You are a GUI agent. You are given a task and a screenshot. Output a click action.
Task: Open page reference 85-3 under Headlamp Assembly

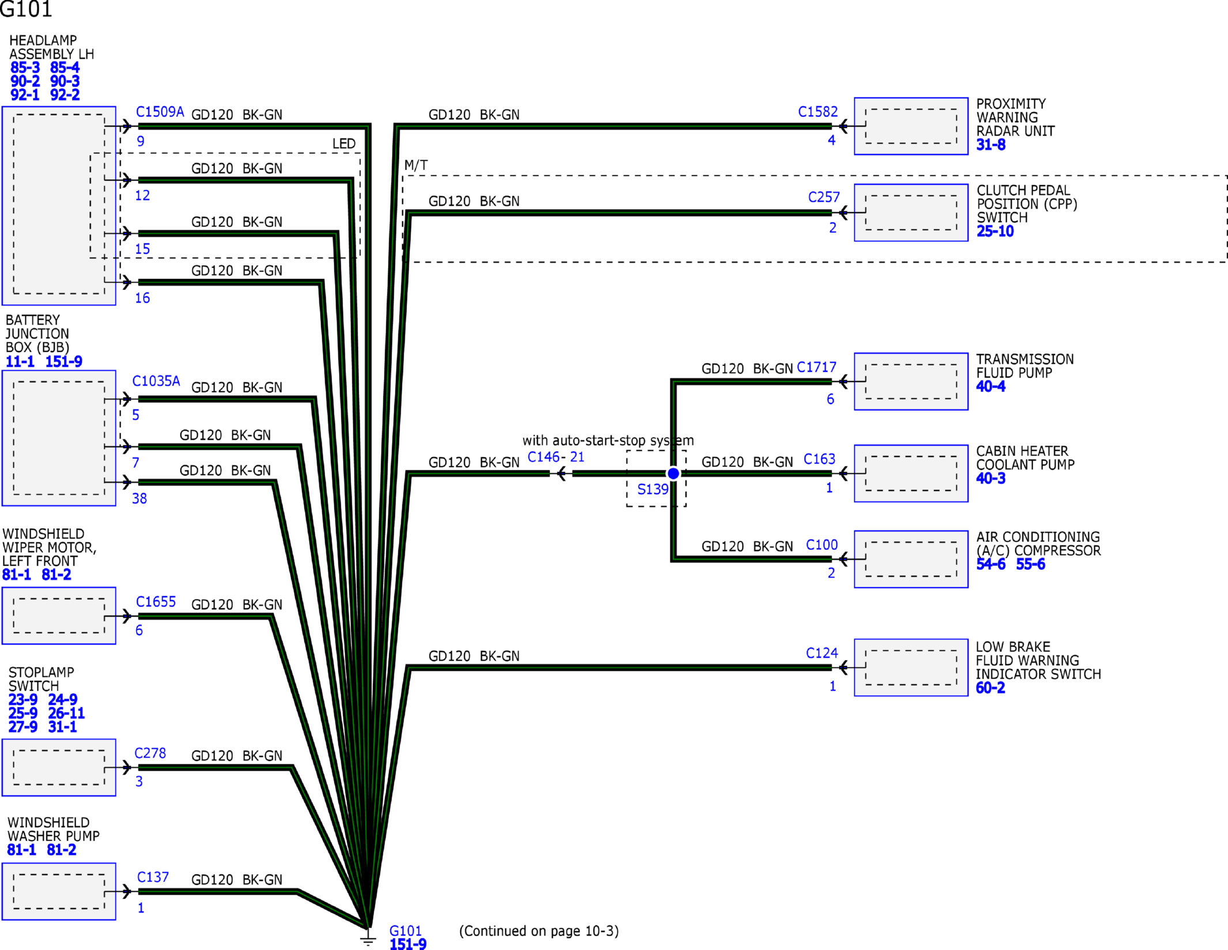point(25,67)
